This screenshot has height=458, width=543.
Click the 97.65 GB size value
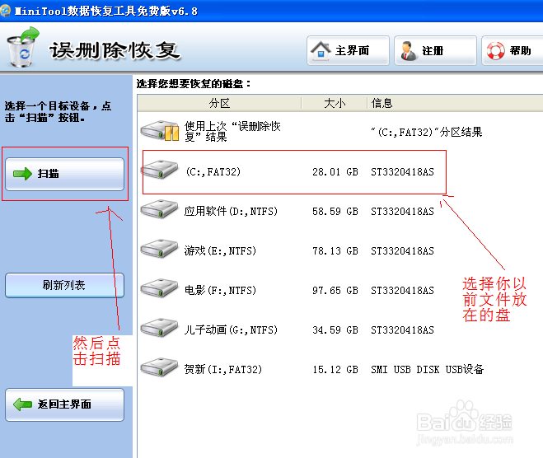tap(335, 291)
